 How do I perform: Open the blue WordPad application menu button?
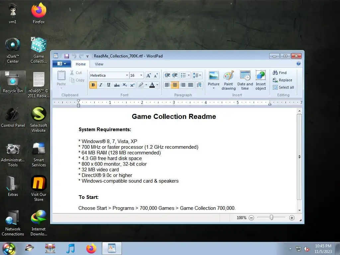62,64
